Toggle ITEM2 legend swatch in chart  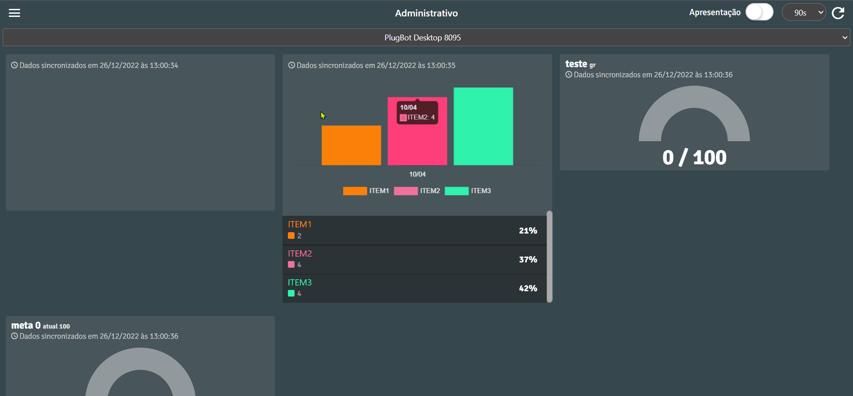coord(406,191)
